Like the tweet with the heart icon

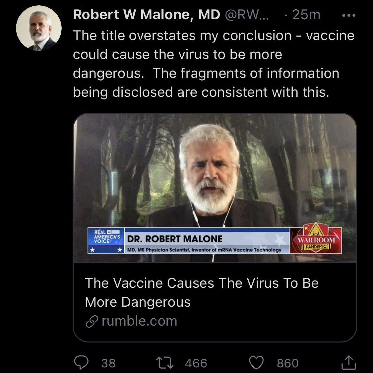(256, 362)
